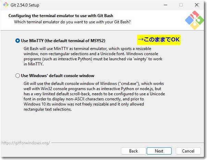Select the Use MinTTY radio button

coord(17,41)
